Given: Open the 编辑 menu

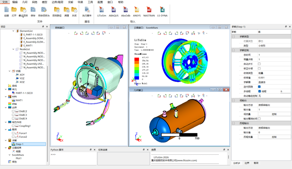Looking at the screenshot, I should (15, 2).
